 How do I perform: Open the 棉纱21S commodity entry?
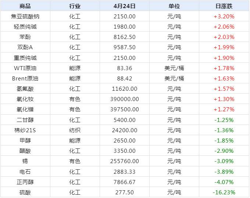(25, 130)
